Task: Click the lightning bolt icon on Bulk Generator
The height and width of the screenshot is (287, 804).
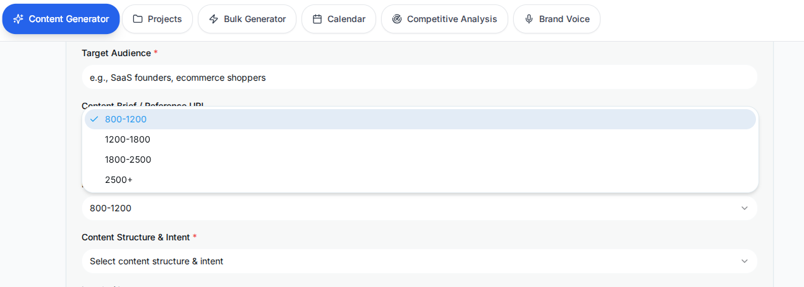Action: [214, 19]
